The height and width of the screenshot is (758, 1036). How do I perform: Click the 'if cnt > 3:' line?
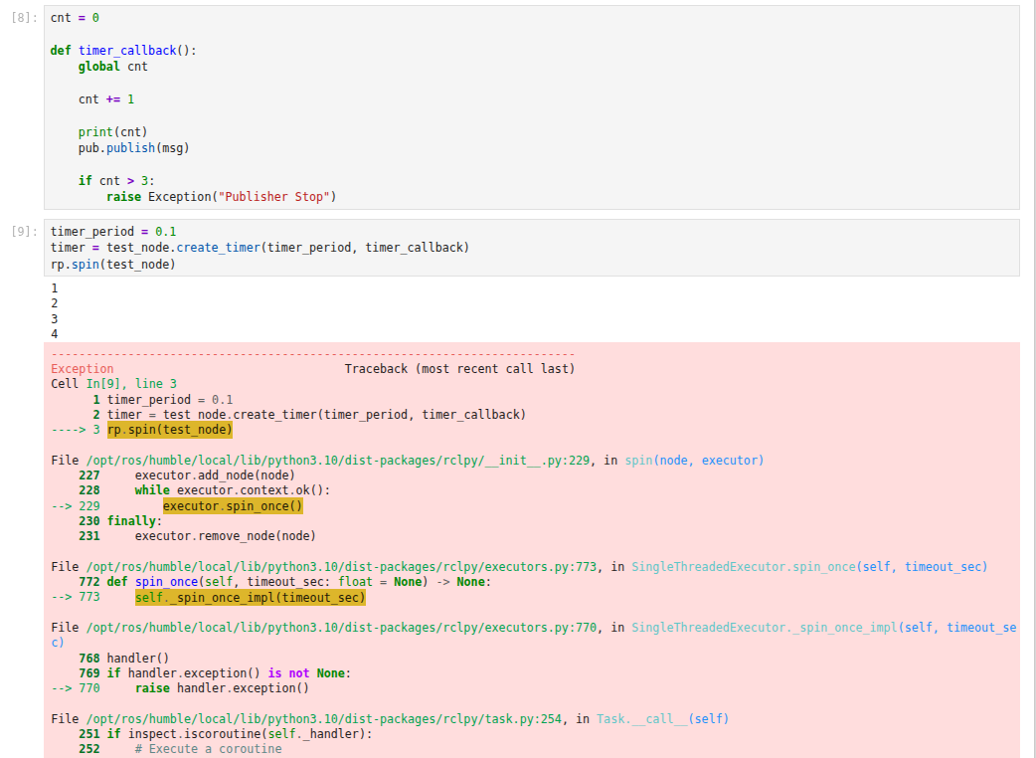116,181
